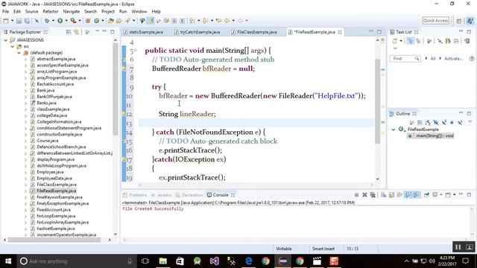Viewport: 477px width, 268px height.
Task: Click the New Java Class icon
Action: [97, 21]
